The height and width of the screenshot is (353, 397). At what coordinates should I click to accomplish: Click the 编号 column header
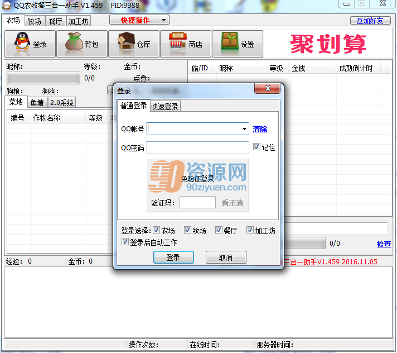point(19,118)
